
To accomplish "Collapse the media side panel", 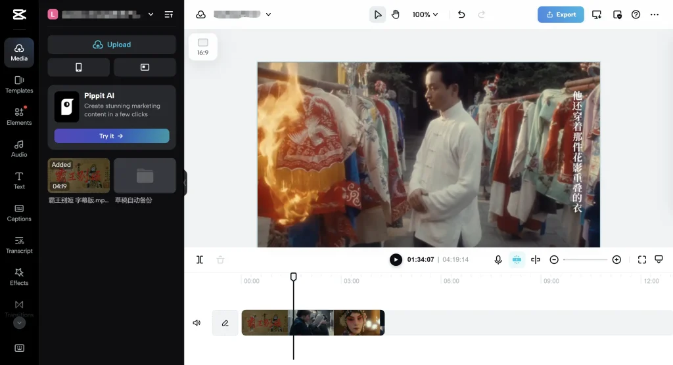I will (185, 182).
